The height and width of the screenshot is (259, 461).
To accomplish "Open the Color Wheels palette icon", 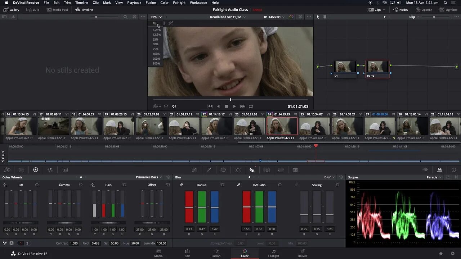I will pyautogui.click(x=36, y=170).
